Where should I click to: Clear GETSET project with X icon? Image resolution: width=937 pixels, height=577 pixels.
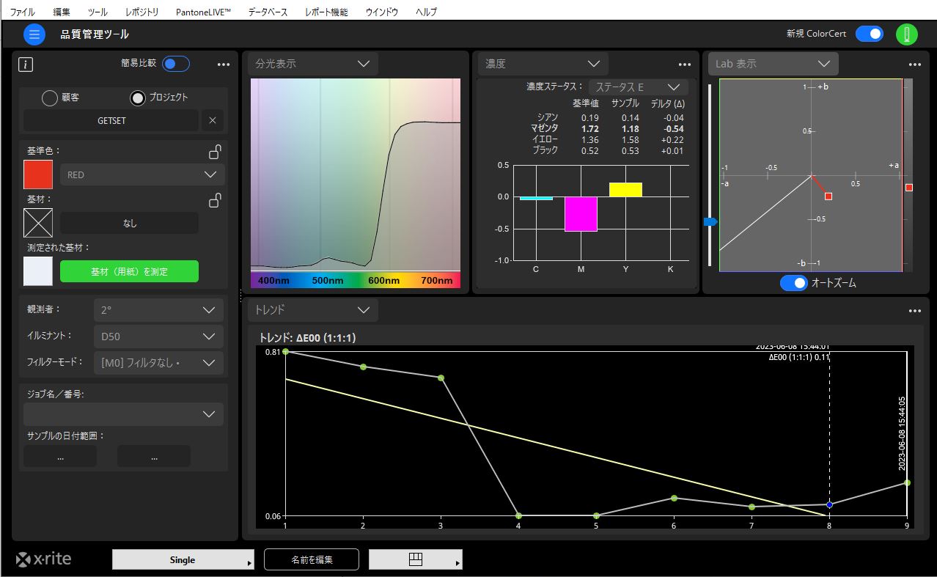pyautogui.click(x=213, y=120)
